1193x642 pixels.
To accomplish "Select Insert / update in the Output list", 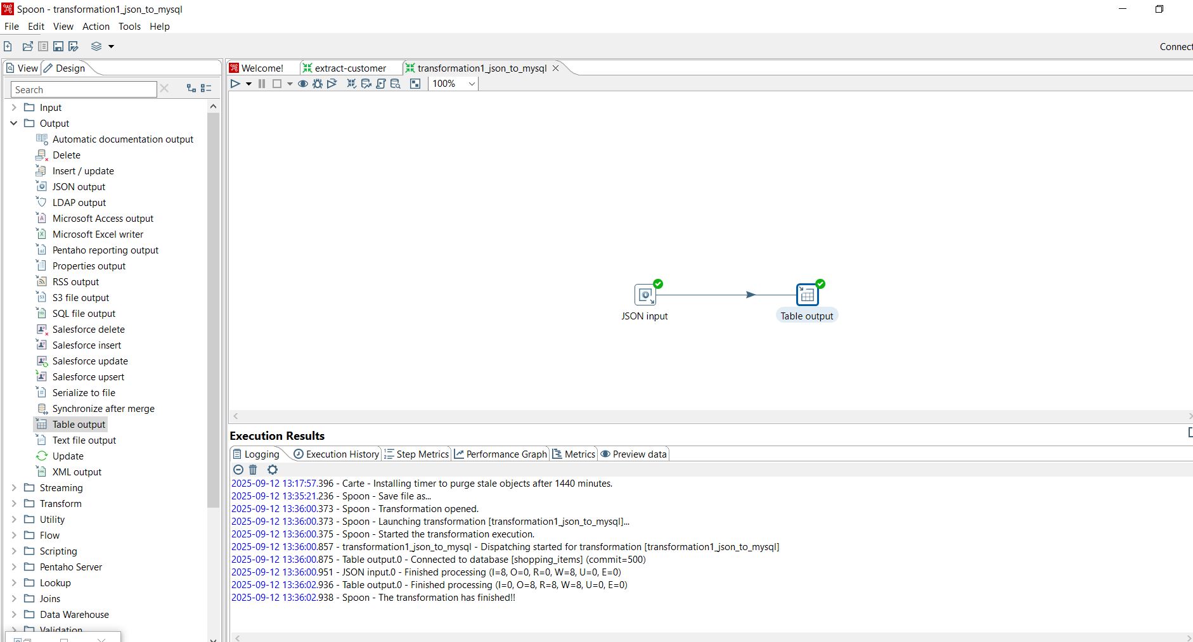I will pos(83,170).
